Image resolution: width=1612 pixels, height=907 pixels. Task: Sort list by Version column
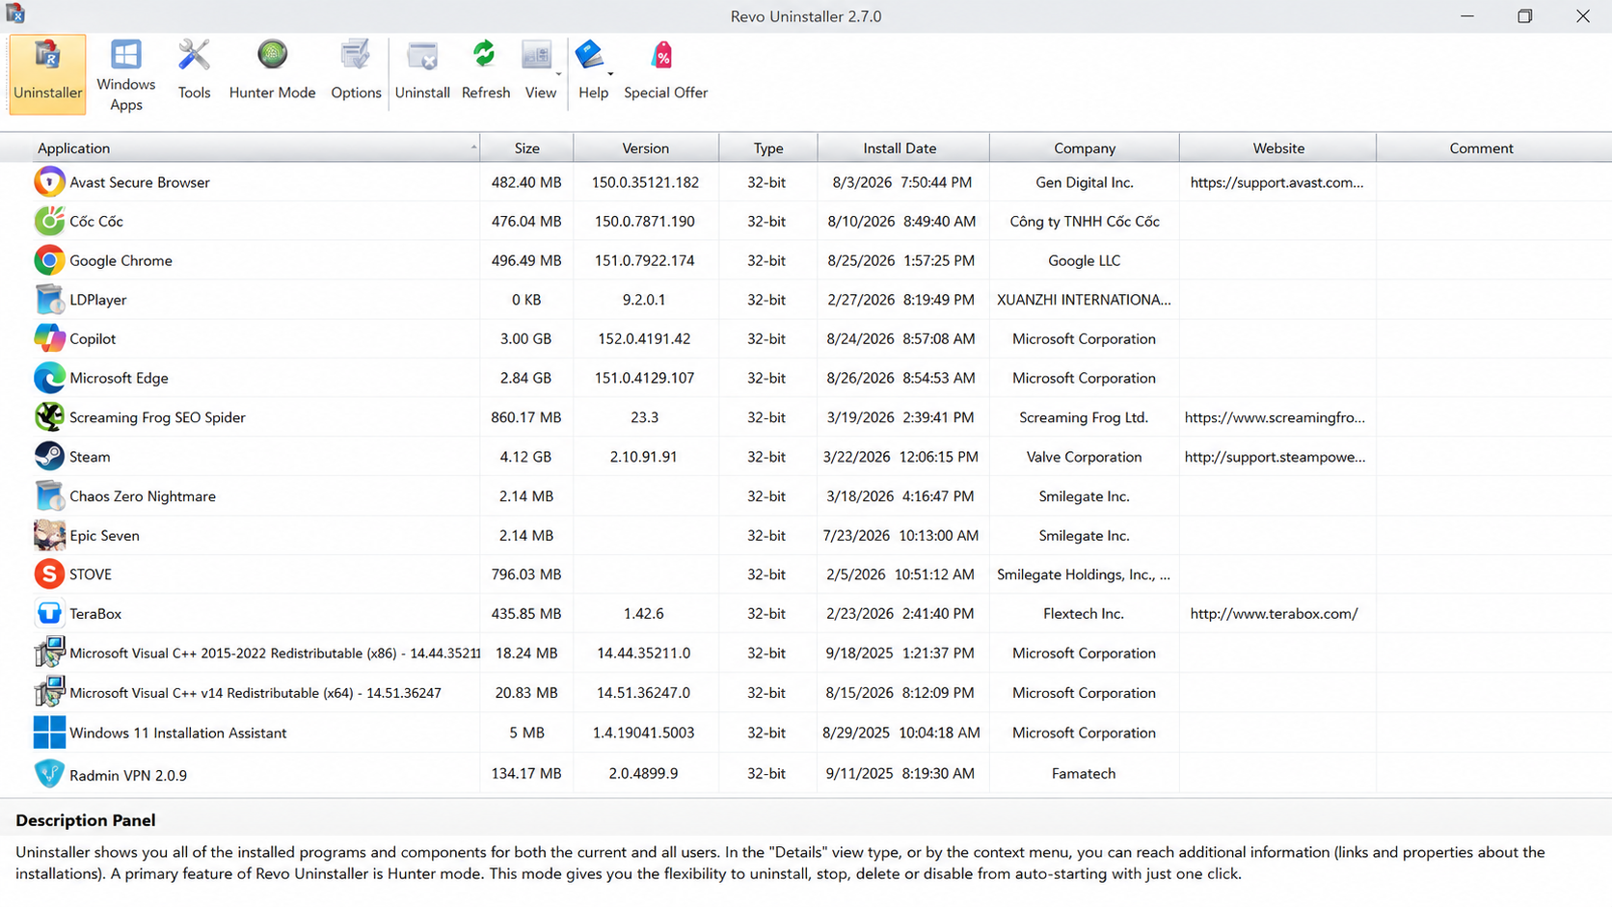point(645,147)
